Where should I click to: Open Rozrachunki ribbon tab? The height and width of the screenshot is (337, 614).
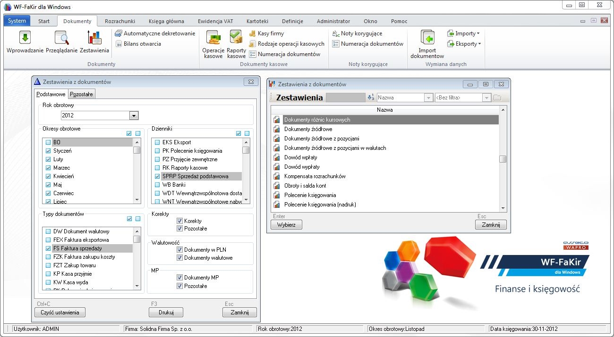tap(120, 21)
